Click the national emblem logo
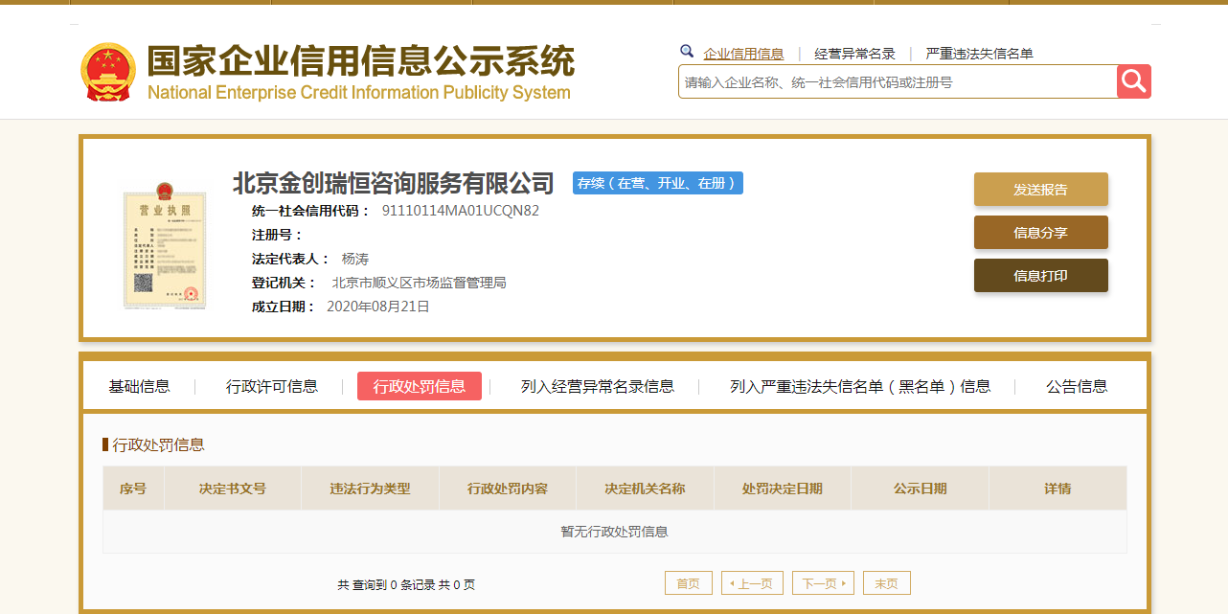This screenshot has height=614, width=1228. (108, 73)
